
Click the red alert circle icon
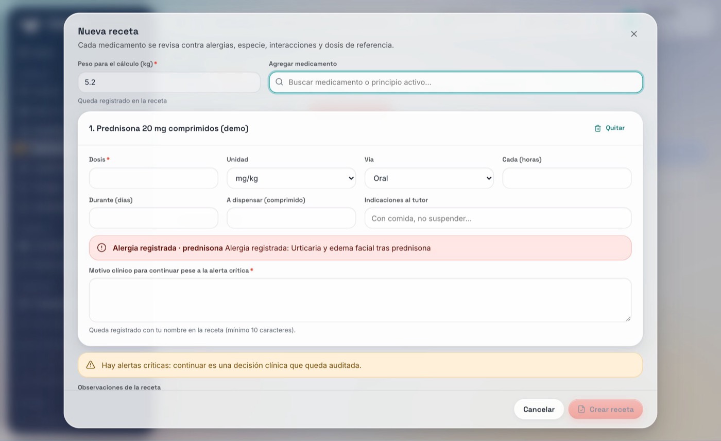(101, 248)
